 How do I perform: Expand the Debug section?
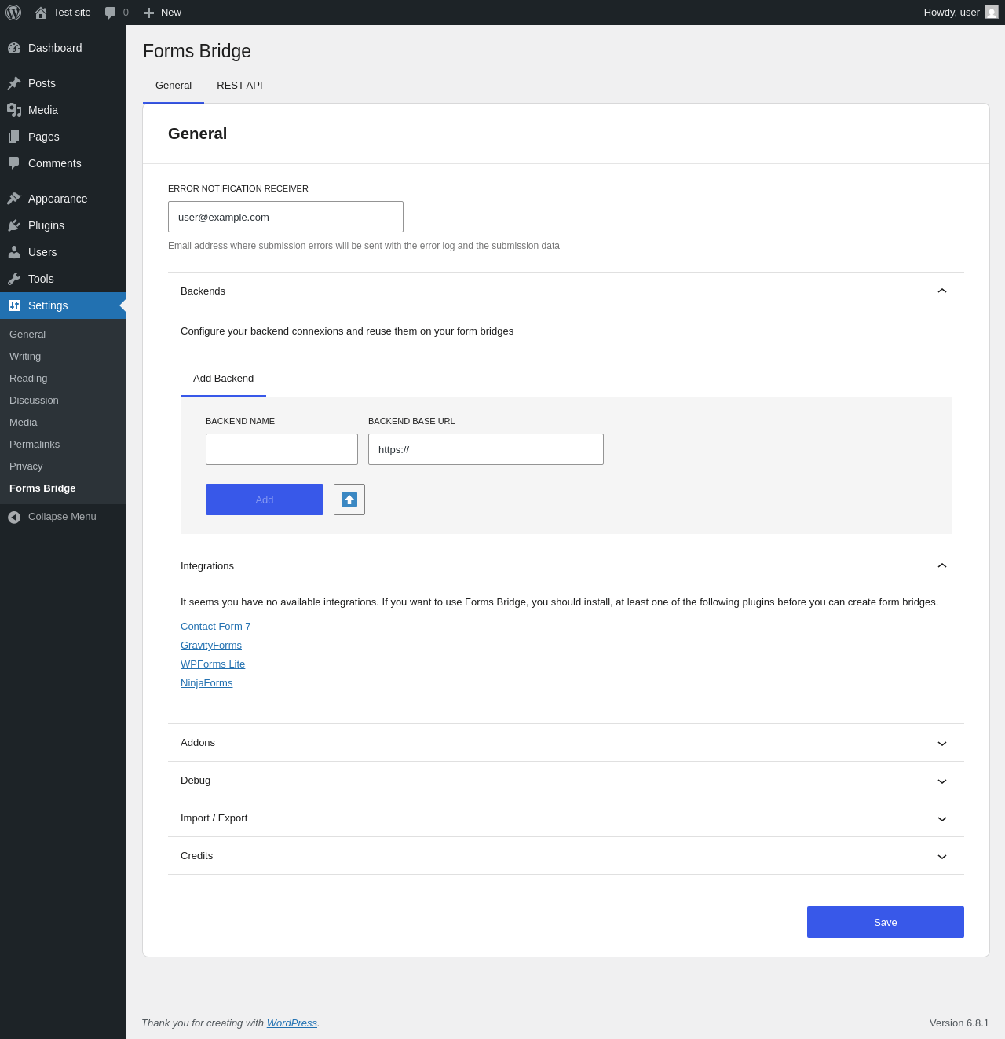(566, 781)
